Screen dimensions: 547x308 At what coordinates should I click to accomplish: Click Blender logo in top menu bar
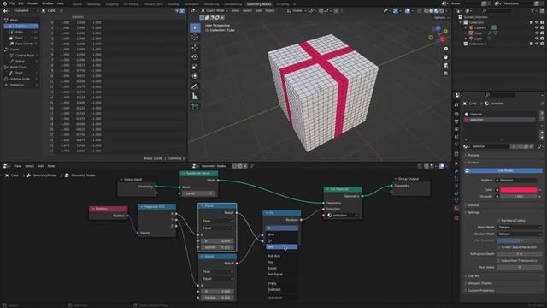(x=4, y=3)
